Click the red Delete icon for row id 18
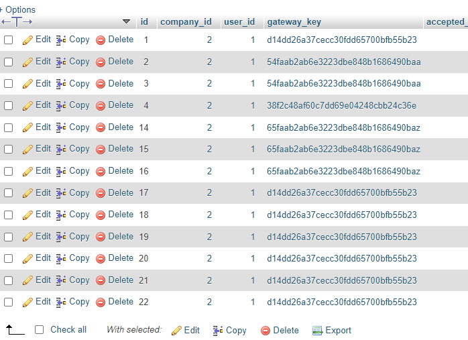Viewport: 468px width, 340px height. (x=101, y=215)
